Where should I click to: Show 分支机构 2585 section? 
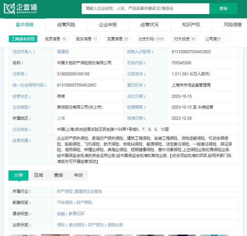(x=151, y=39)
